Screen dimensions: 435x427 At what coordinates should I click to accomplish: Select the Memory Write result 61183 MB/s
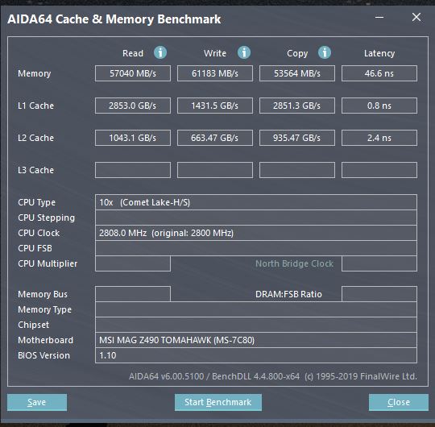(x=215, y=73)
